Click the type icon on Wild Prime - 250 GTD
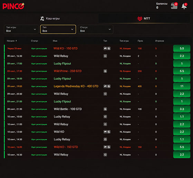 click(x=105, y=71)
